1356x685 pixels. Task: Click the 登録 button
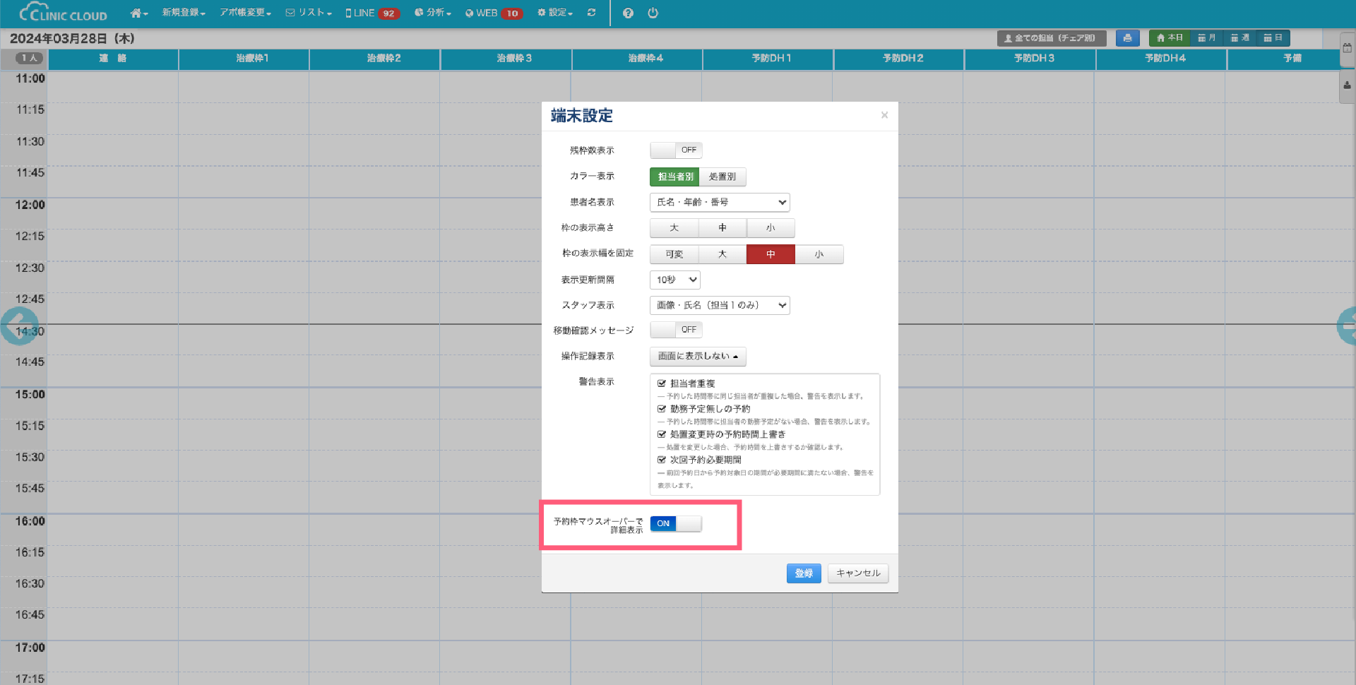(803, 573)
